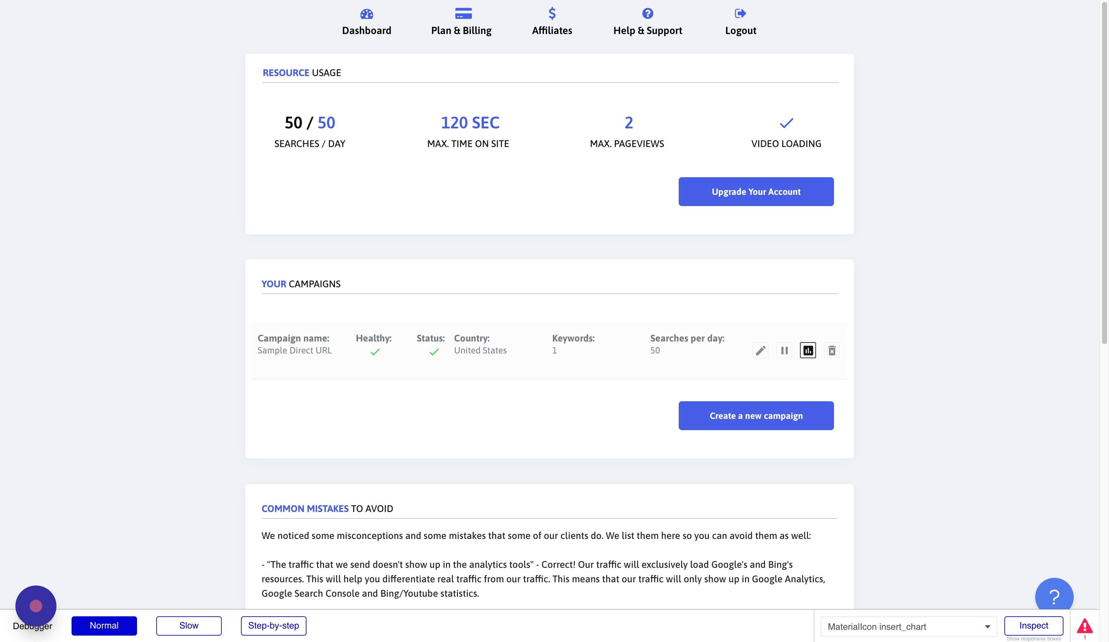Edit the Sample Direct URL campaign

[x=761, y=351]
